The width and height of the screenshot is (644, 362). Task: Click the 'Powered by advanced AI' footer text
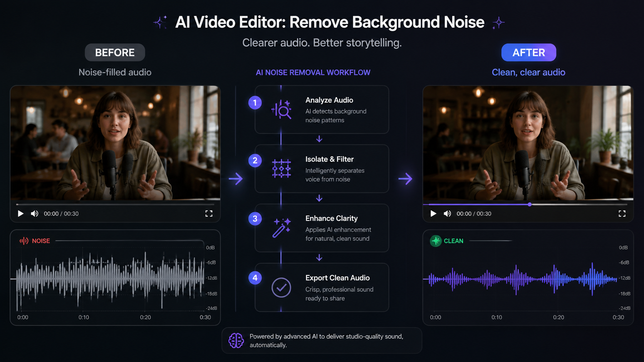[326, 340]
